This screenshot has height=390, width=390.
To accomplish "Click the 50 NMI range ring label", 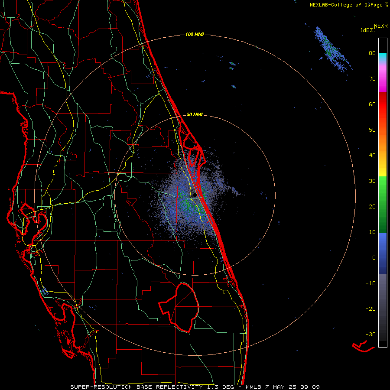I will (x=195, y=114).
